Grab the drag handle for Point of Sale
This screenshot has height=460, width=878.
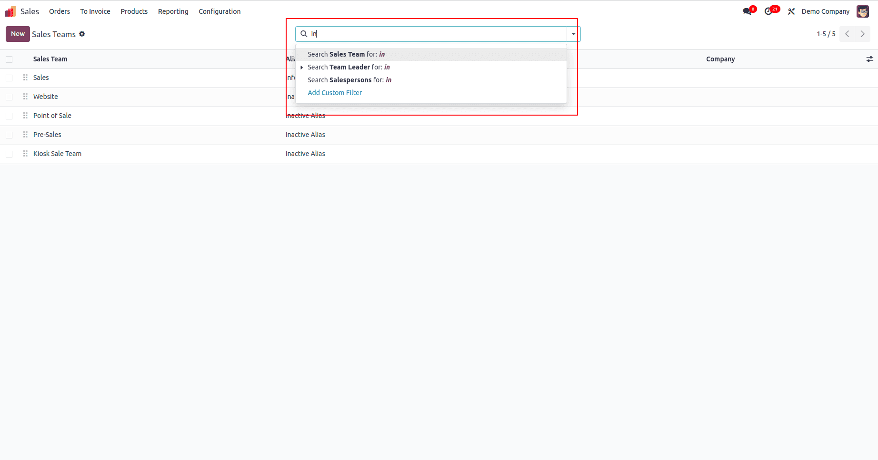tap(25, 116)
